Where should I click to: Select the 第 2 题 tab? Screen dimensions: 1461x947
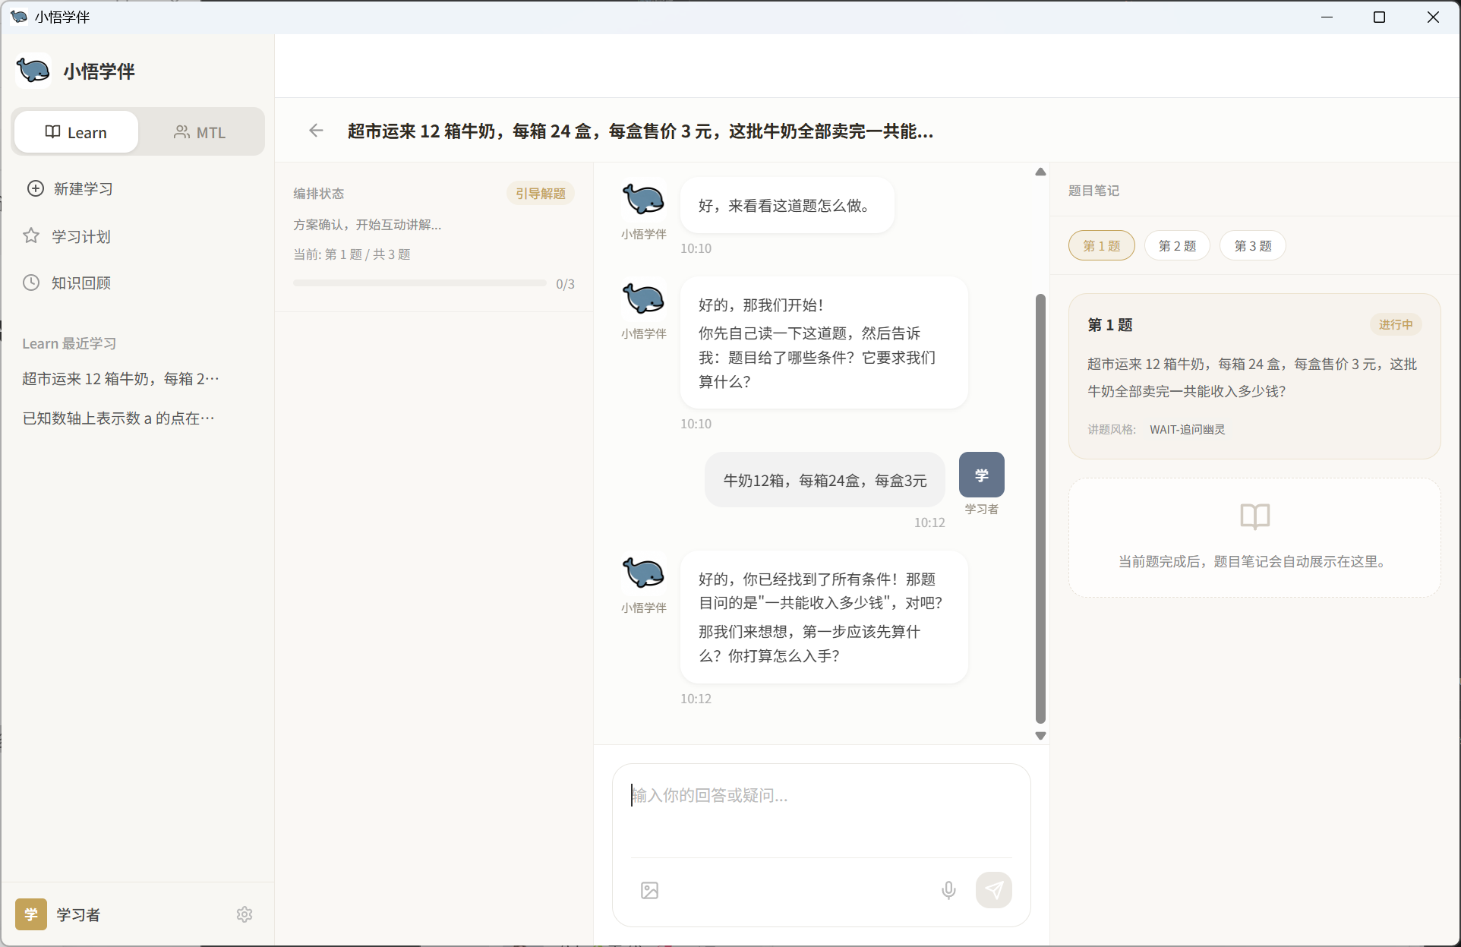pos(1177,245)
